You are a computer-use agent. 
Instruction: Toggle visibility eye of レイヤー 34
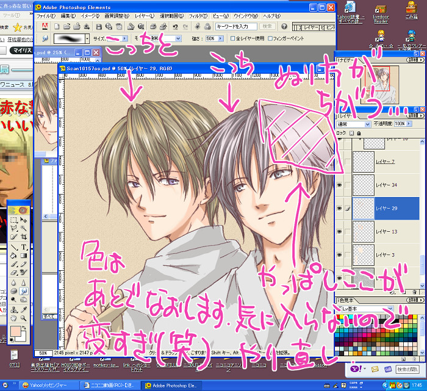339,185
